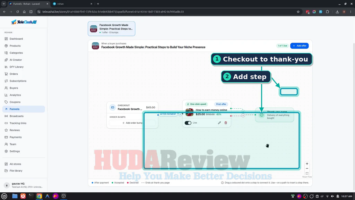The image size is (355, 200).
Task: Navigate back in the browser
Action: [x=4, y=12]
